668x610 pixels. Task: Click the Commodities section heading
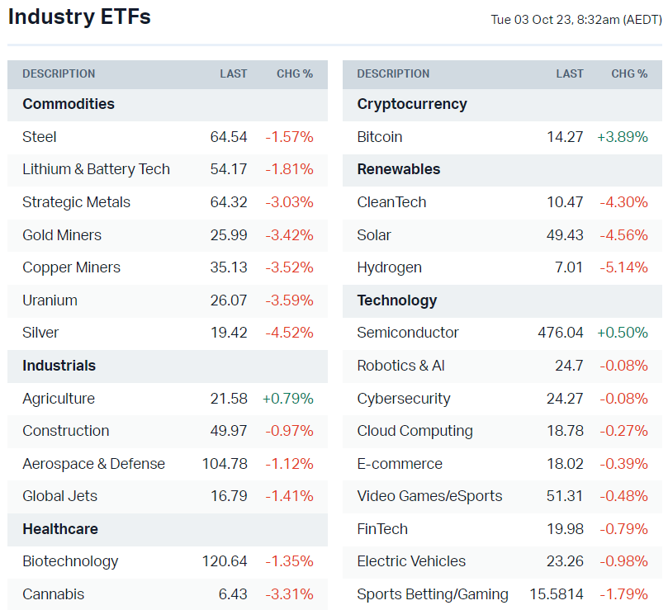coord(69,104)
